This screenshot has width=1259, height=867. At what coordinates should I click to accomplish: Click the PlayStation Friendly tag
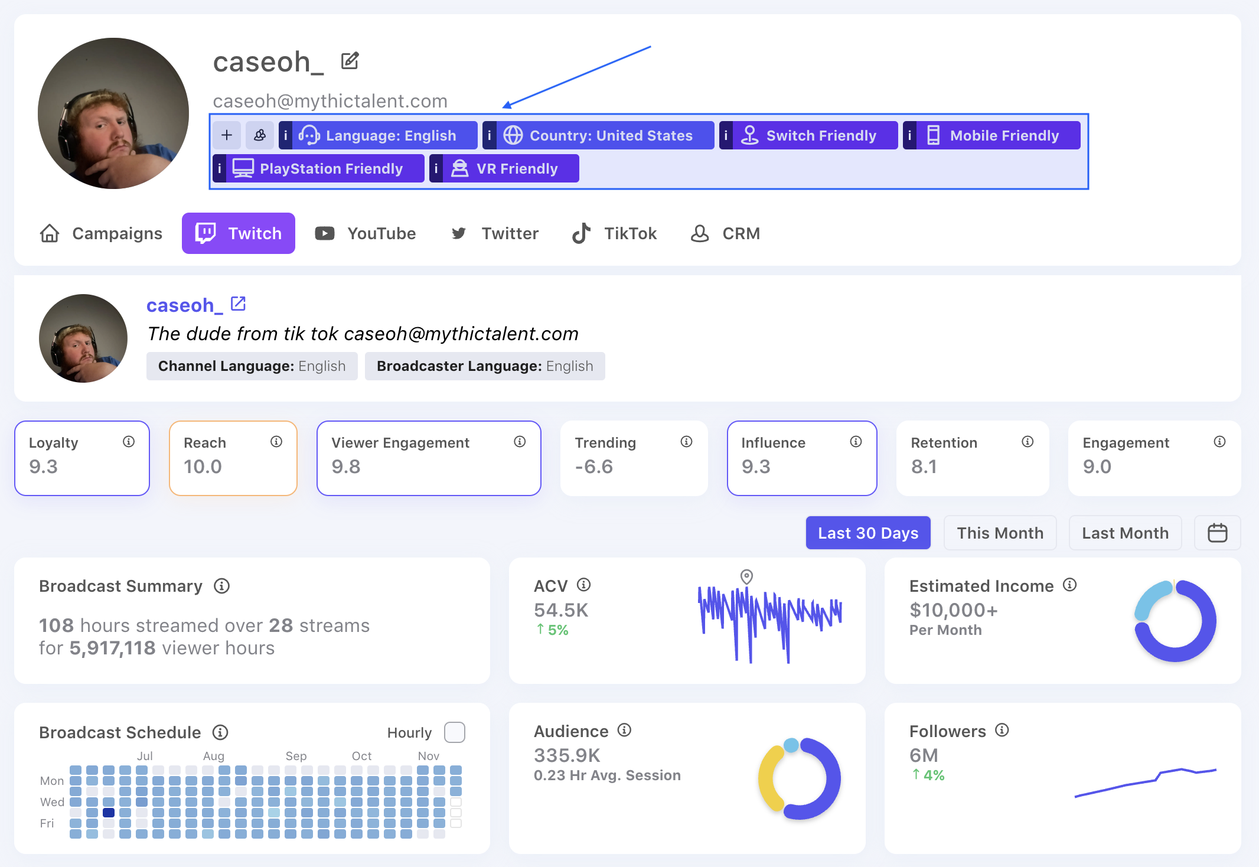318,168
